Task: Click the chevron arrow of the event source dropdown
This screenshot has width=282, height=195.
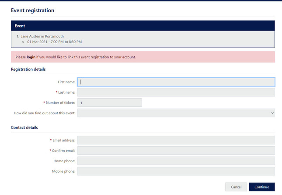Action: click(x=272, y=113)
